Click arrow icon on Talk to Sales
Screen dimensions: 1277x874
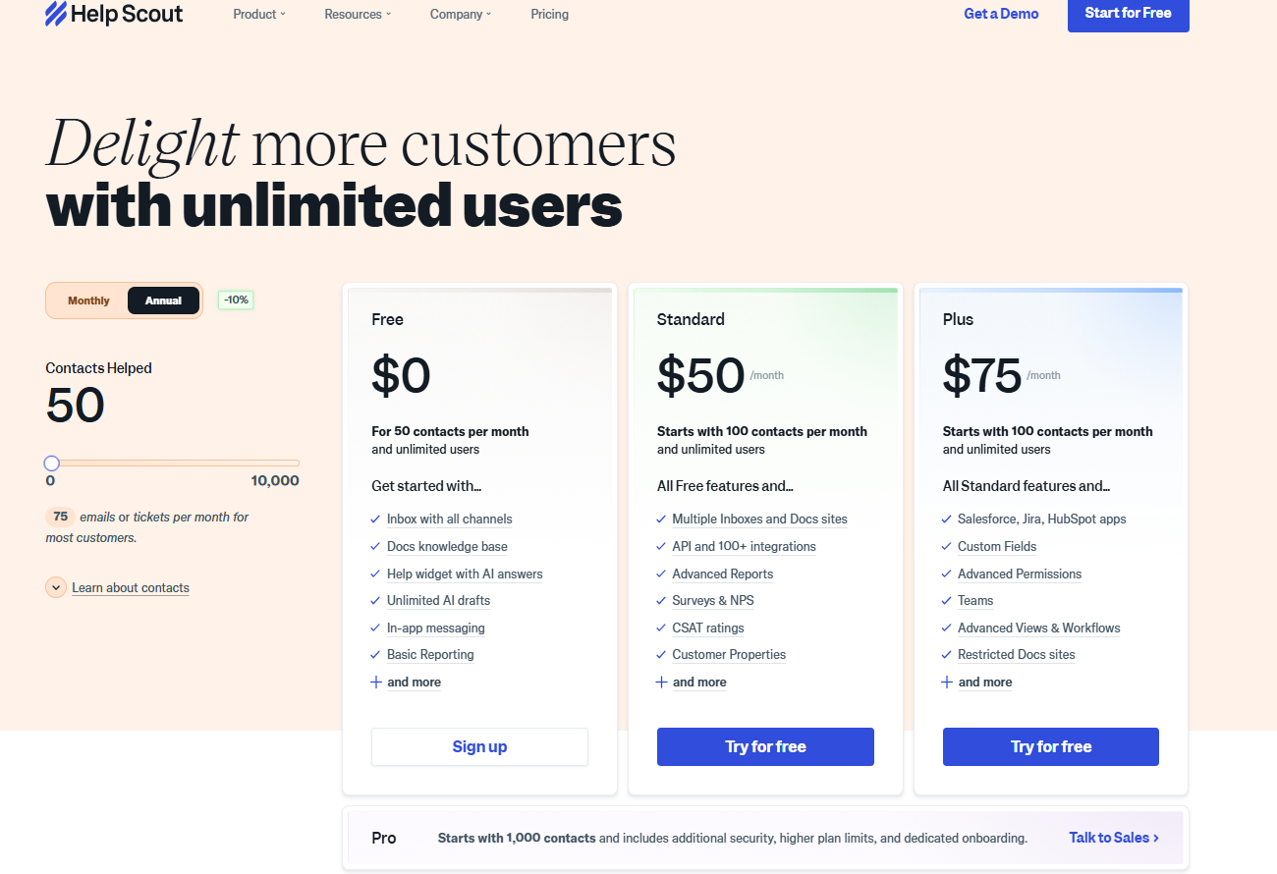(1156, 838)
